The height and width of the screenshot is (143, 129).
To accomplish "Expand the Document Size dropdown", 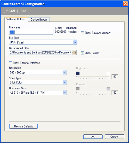I will click(38, 93).
